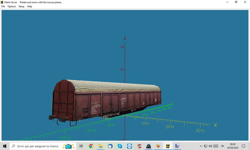This screenshot has height=150, width=250.
Task: Open the clock showing 09:50 30/09/2022
Action: click(232, 146)
